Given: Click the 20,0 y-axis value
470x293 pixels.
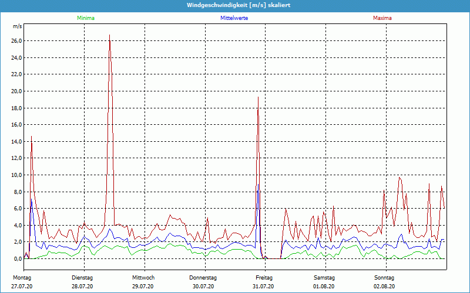Looking at the screenshot, I should pyautogui.click(x=17, y=91).
